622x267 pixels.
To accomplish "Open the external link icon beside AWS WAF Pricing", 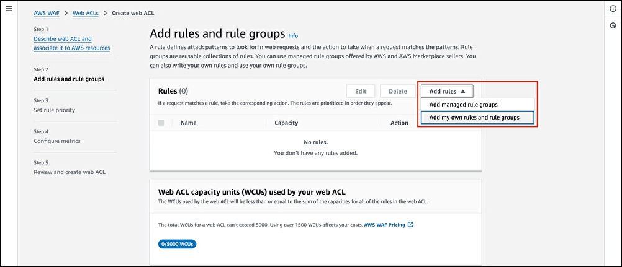I will pyautogui.click(x=410, y=225).
